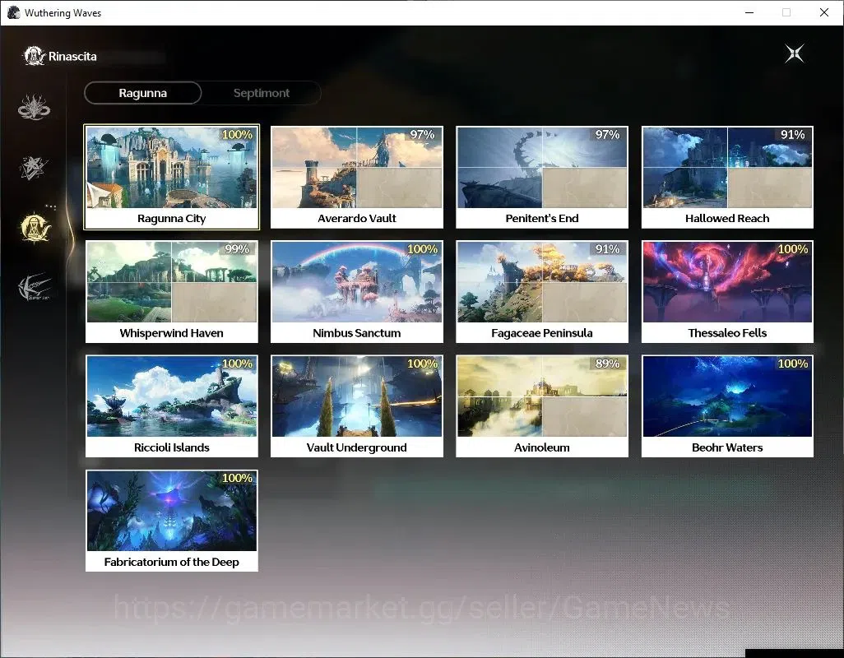Open the Ragunna City area card
The image size is (844, 658).
[x=172, y=177]
